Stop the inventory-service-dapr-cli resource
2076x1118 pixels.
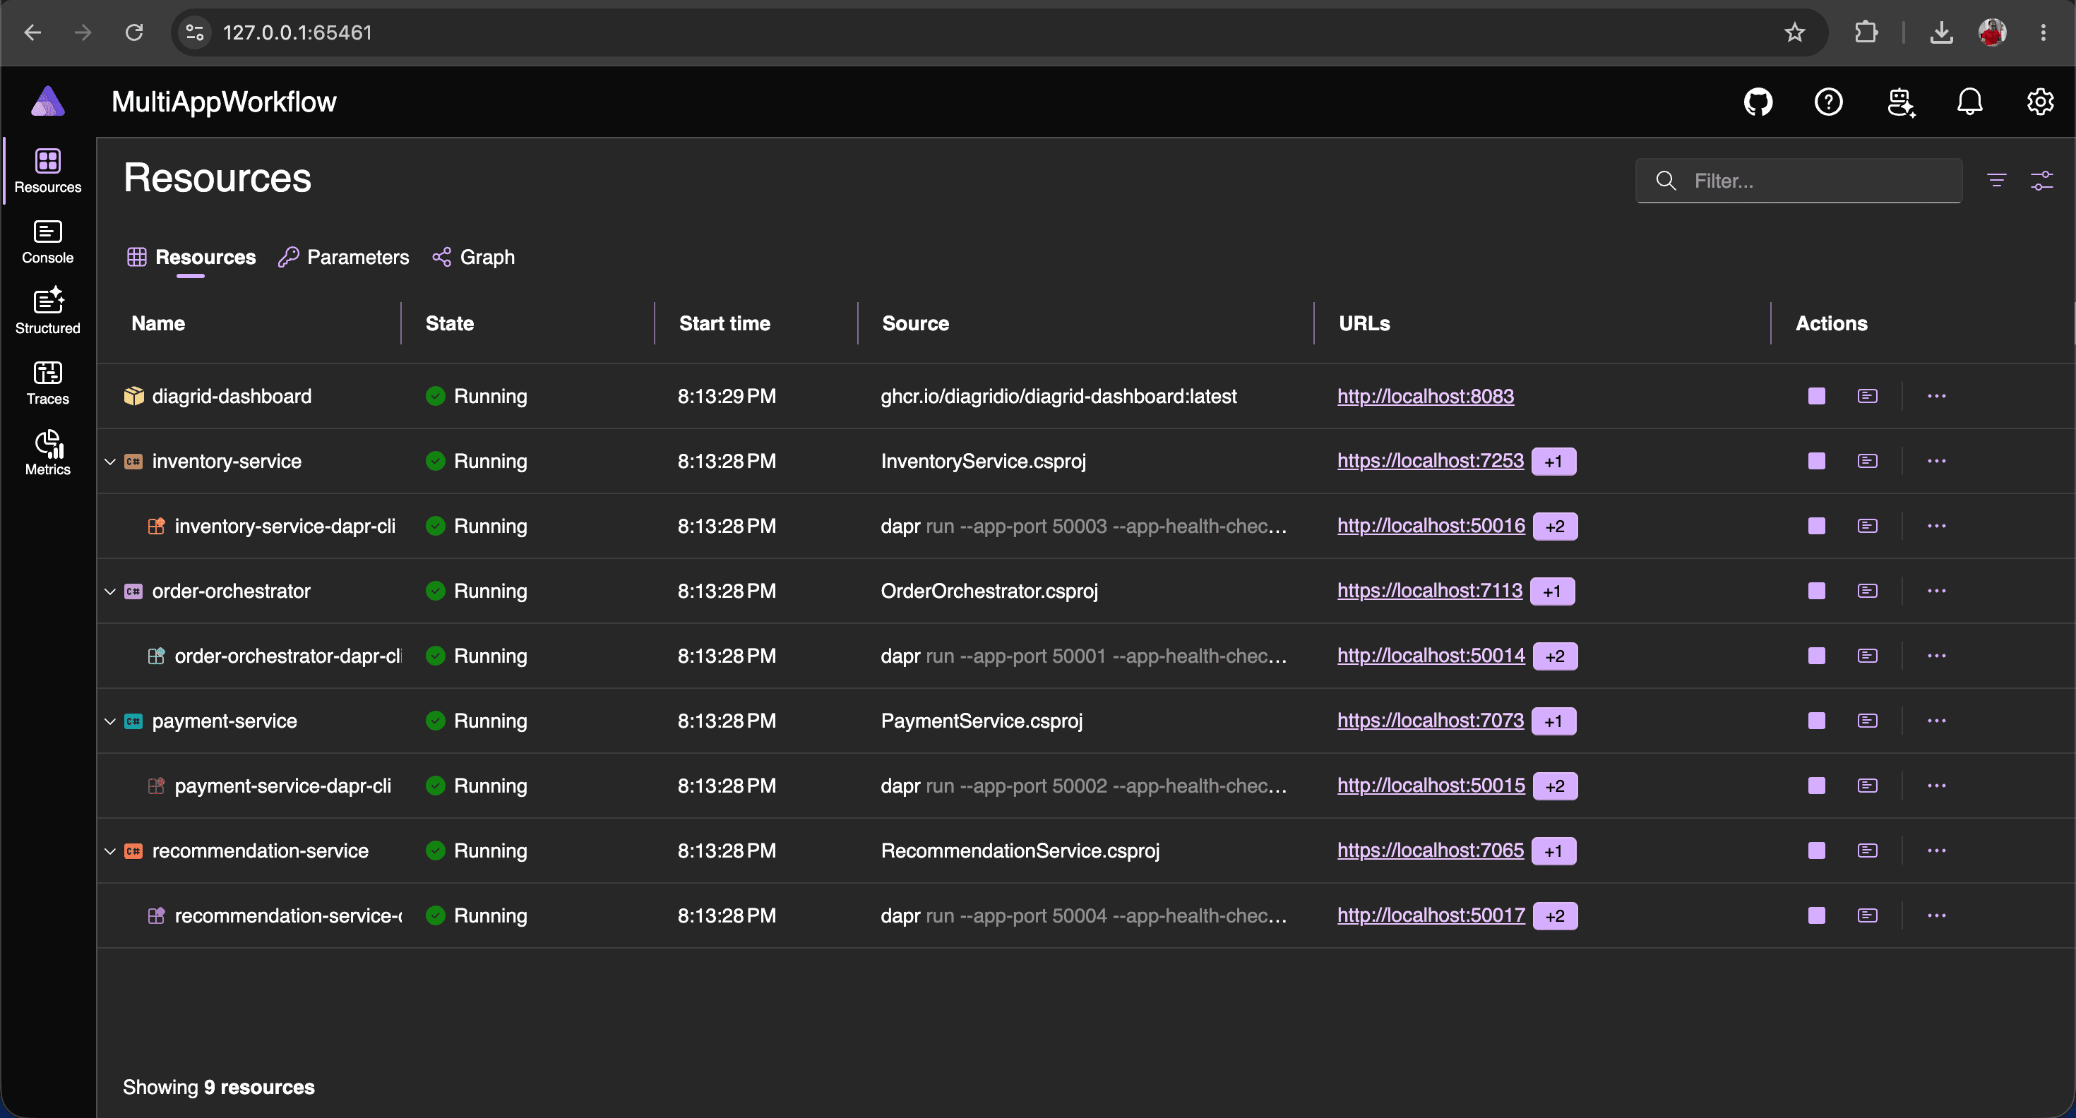coord(1816,526)
